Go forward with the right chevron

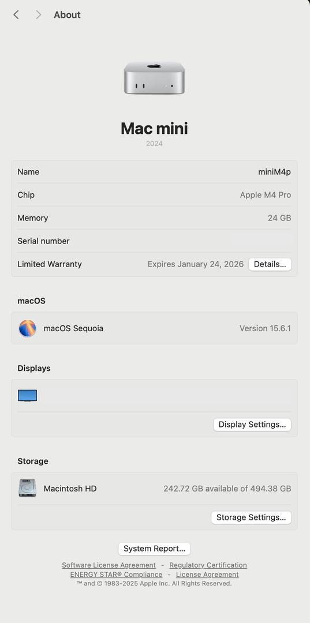[38, 14]
